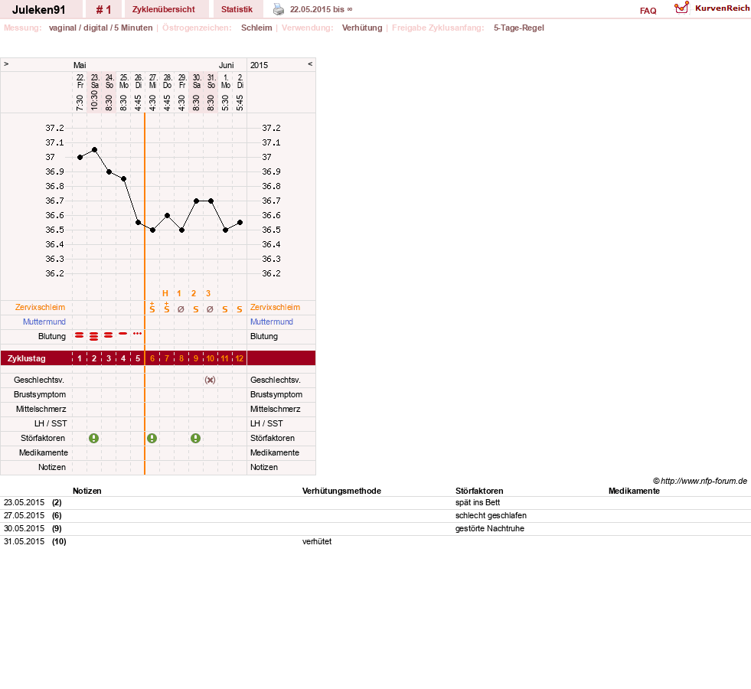This screenshot has width=751, height=689.
Task: Click the KurvenReich text link
Action: click(x=722, y=8)
